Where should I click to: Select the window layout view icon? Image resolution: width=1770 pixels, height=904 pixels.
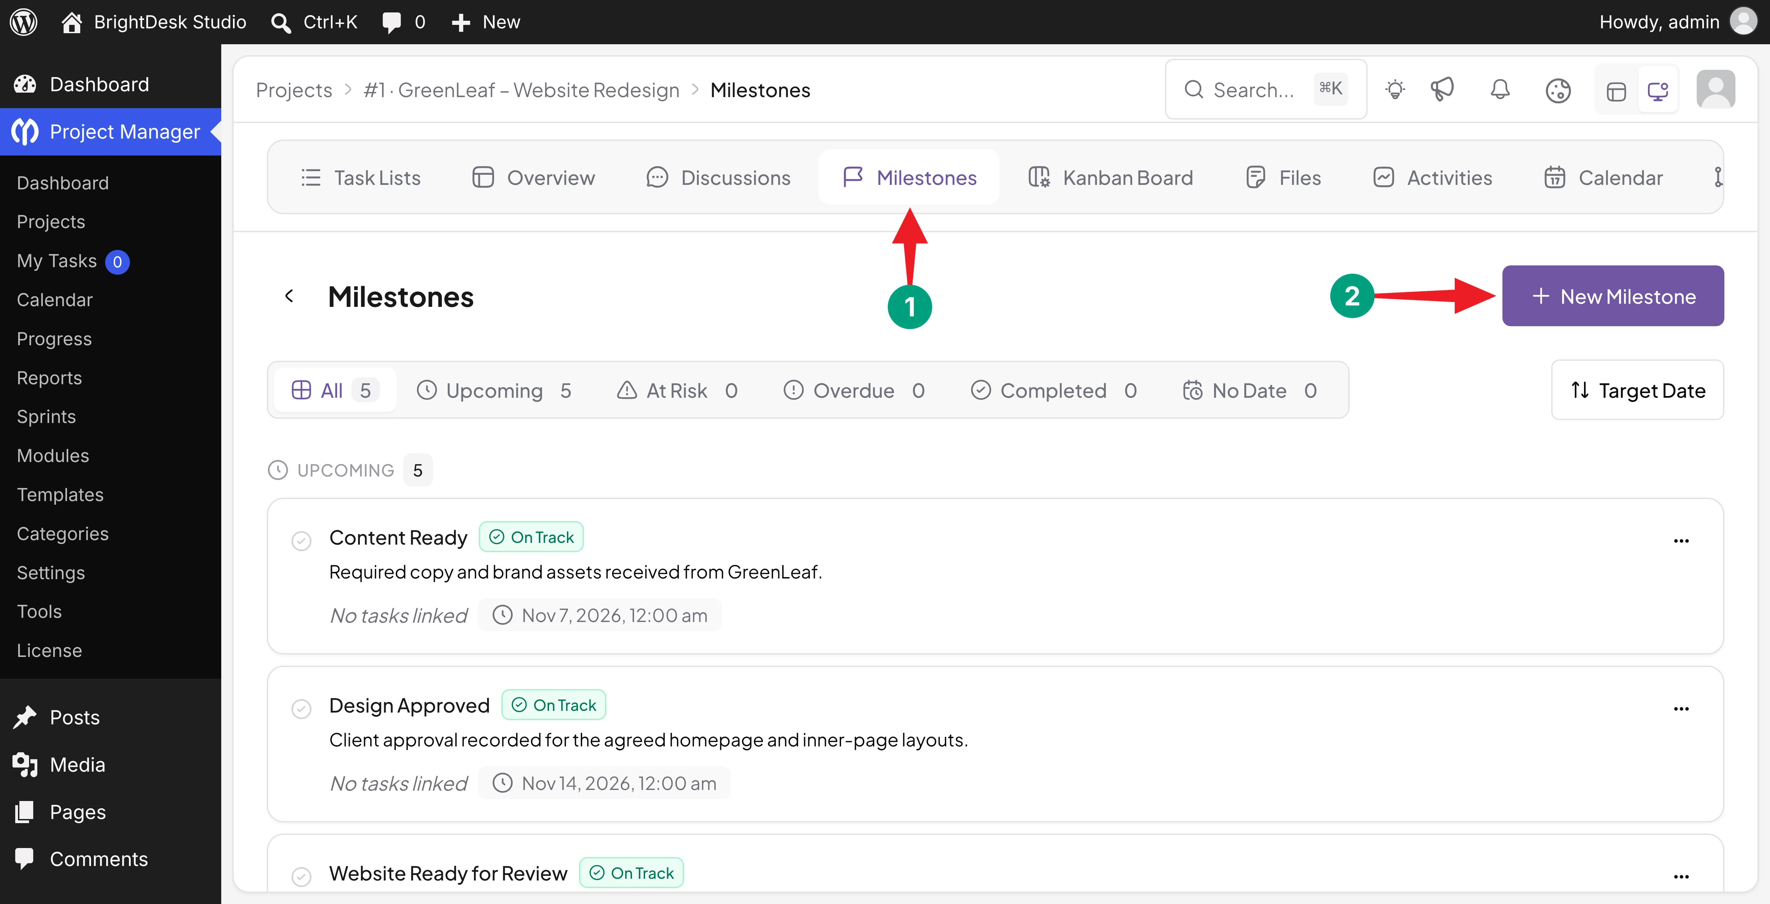(x=1616, y=91)
